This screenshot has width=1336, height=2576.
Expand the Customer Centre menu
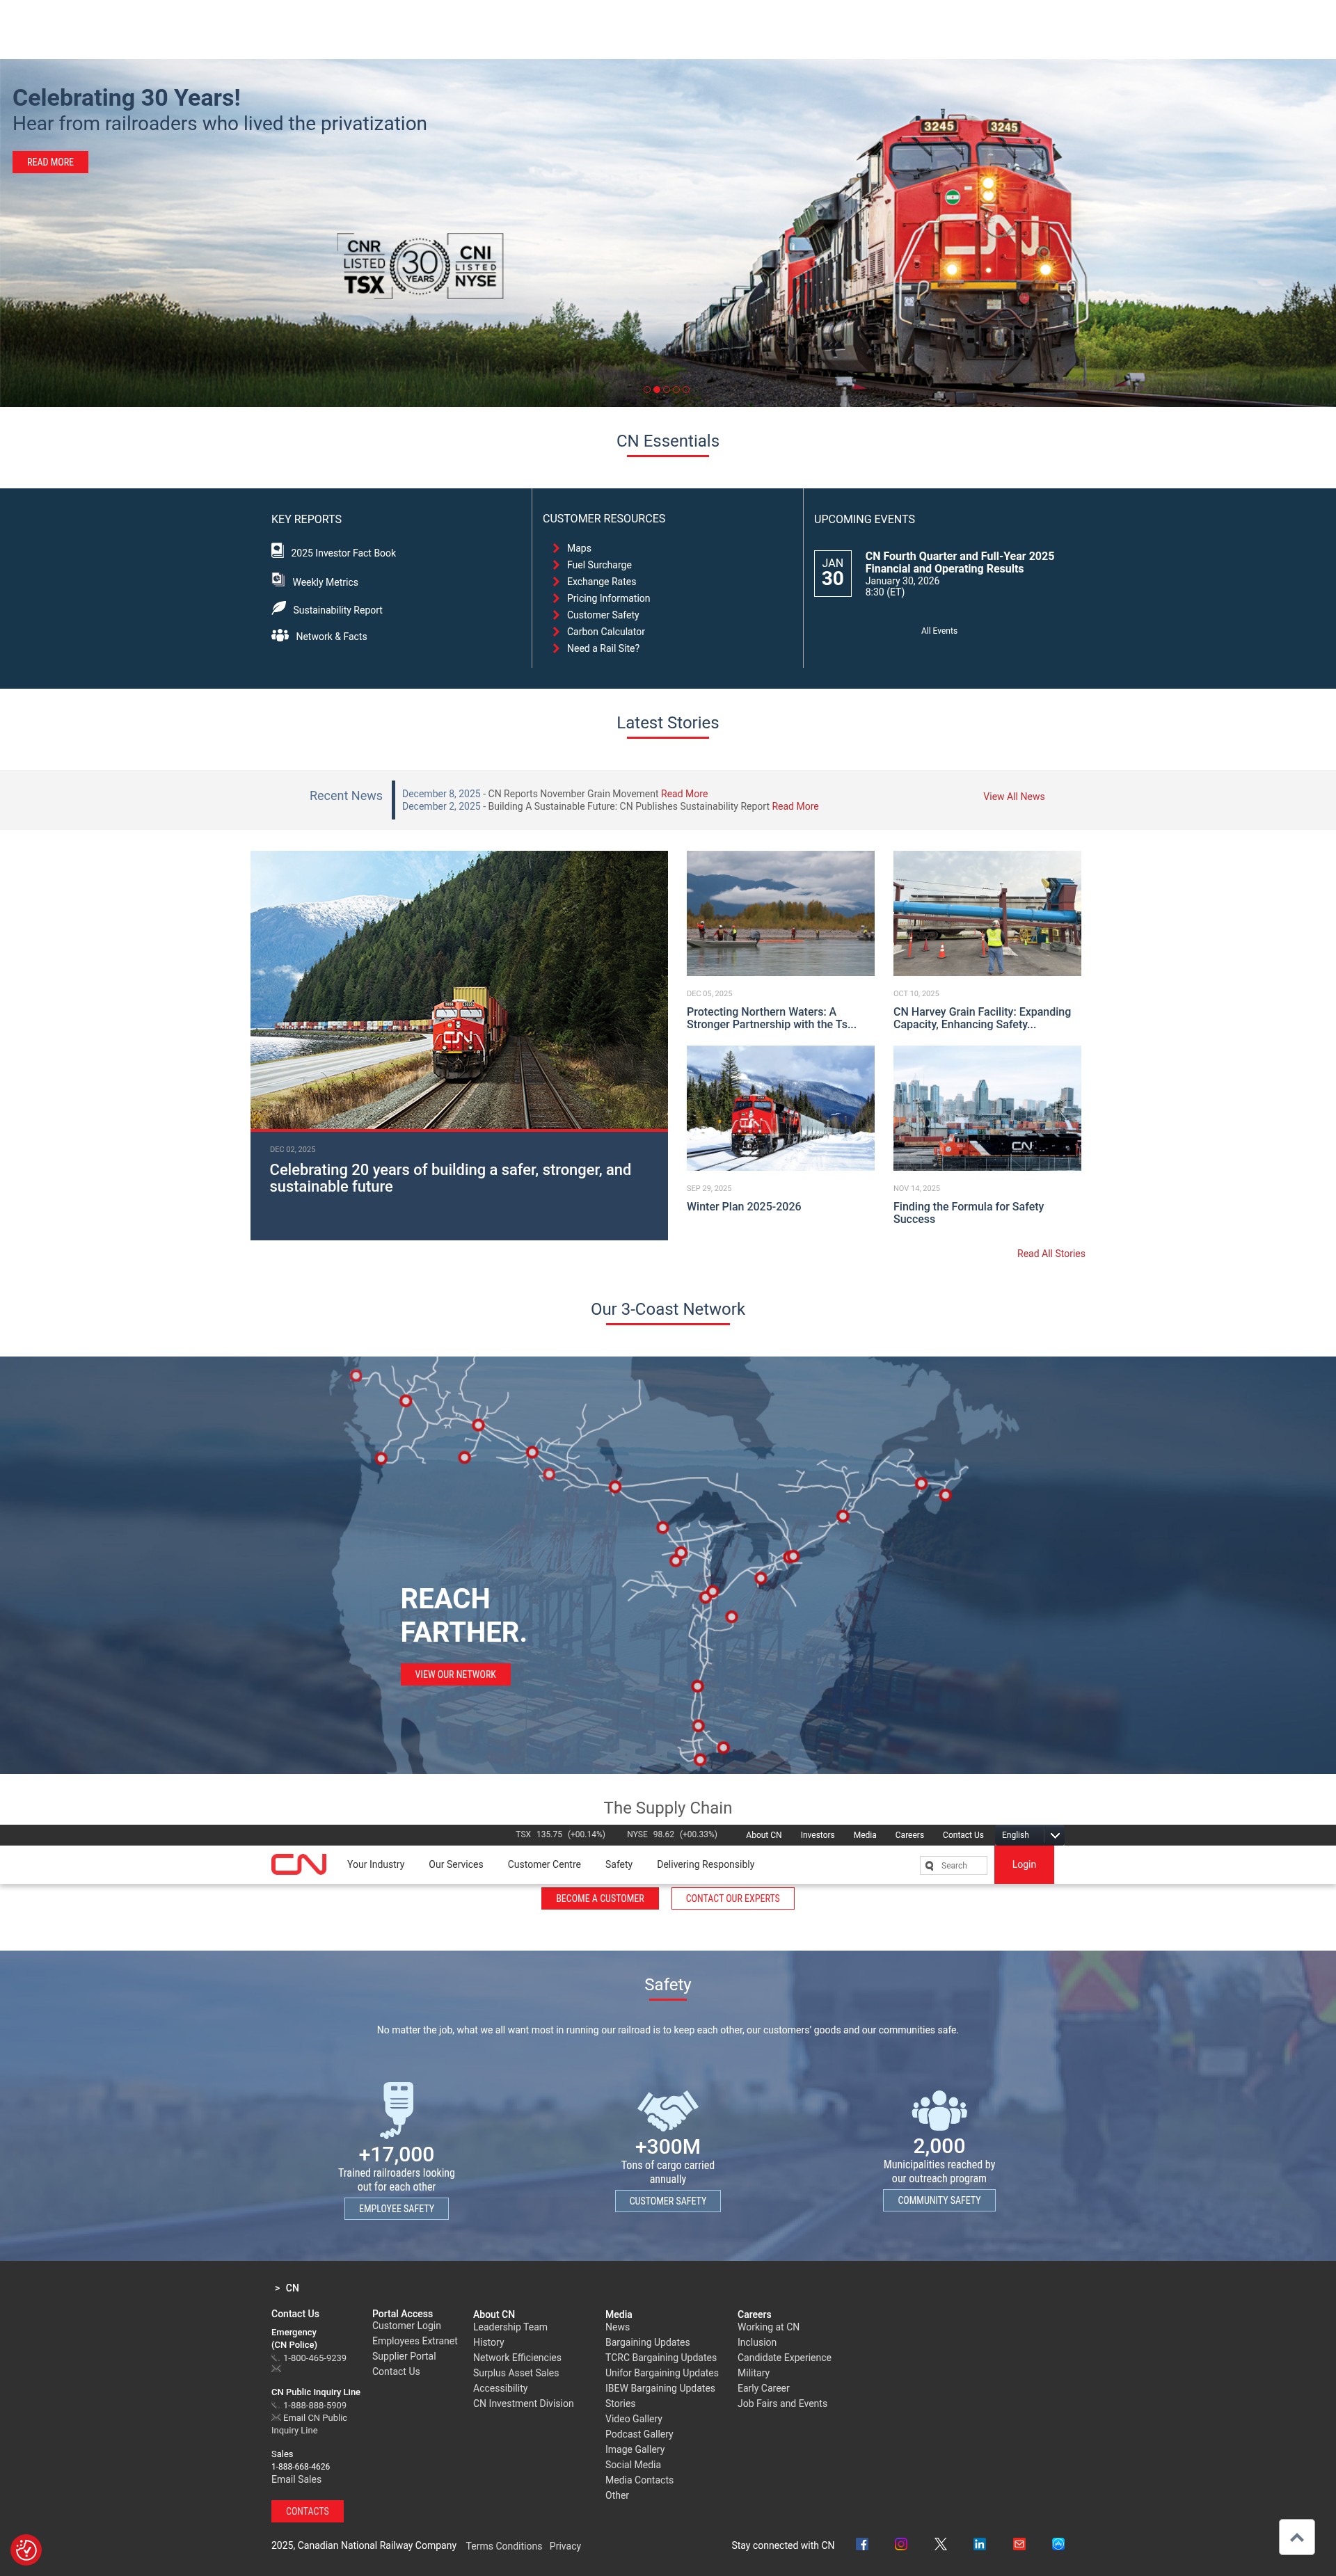pos(543,1864)
